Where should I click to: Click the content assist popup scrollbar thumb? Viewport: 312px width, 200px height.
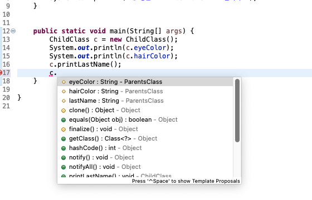click(237, 111)
